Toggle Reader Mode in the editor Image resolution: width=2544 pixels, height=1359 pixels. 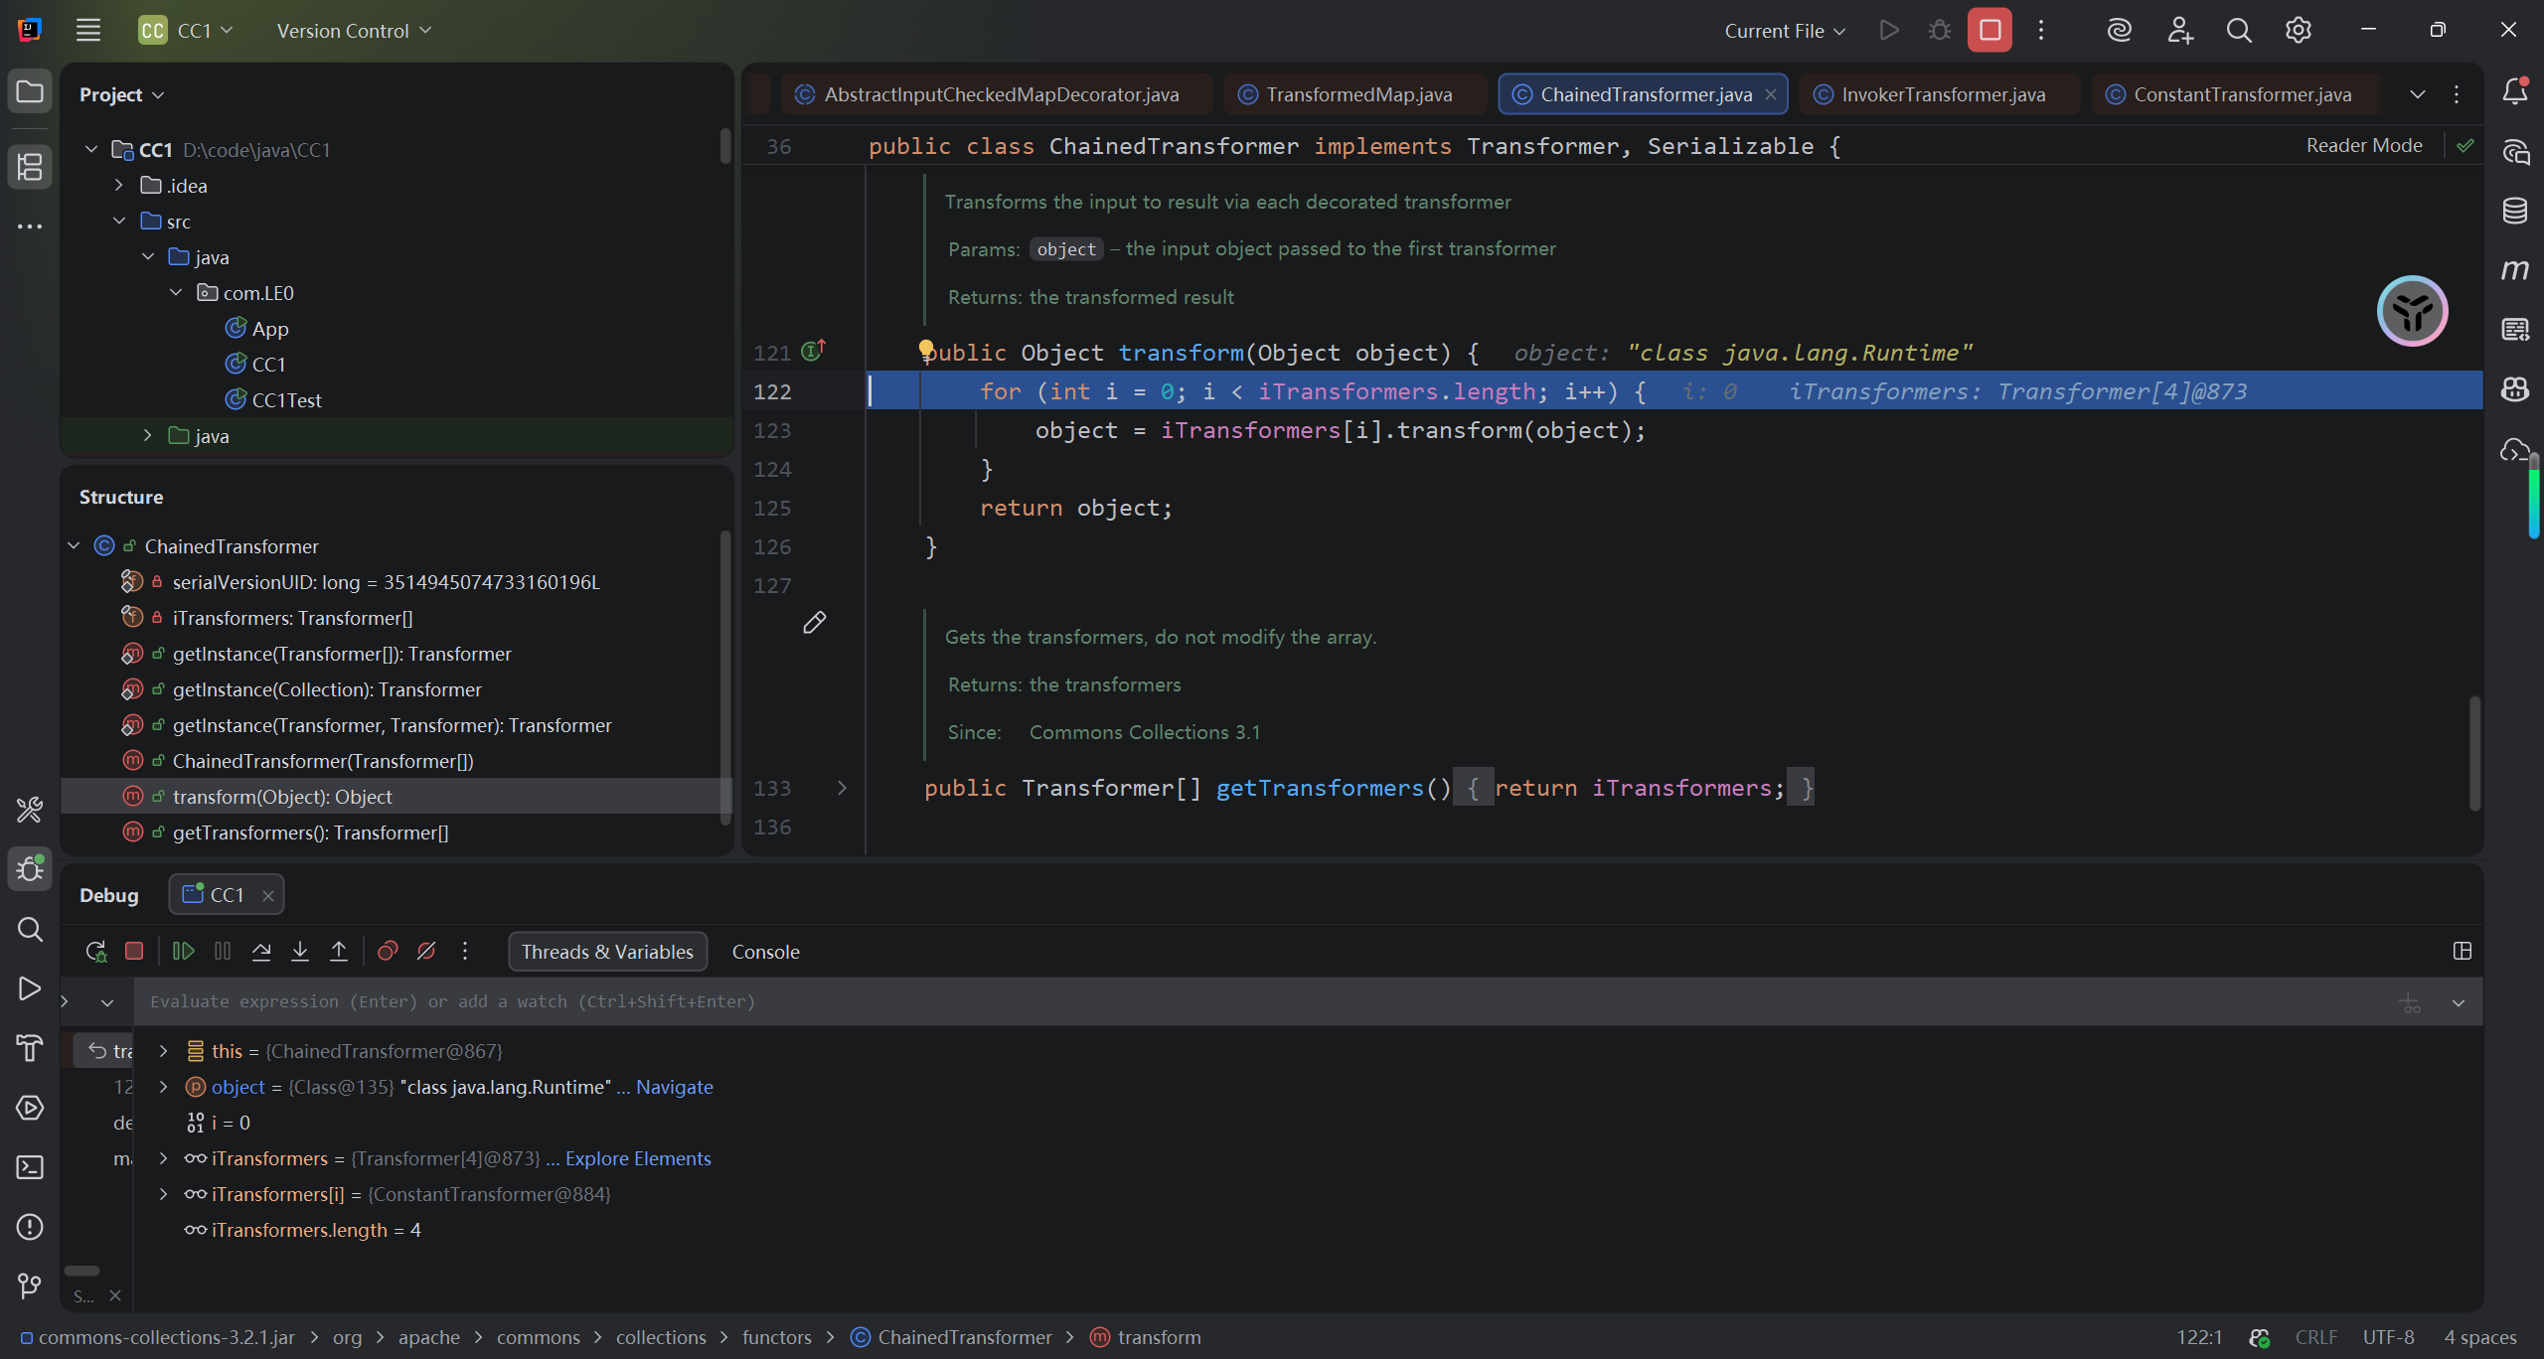tap(2363, 146)
